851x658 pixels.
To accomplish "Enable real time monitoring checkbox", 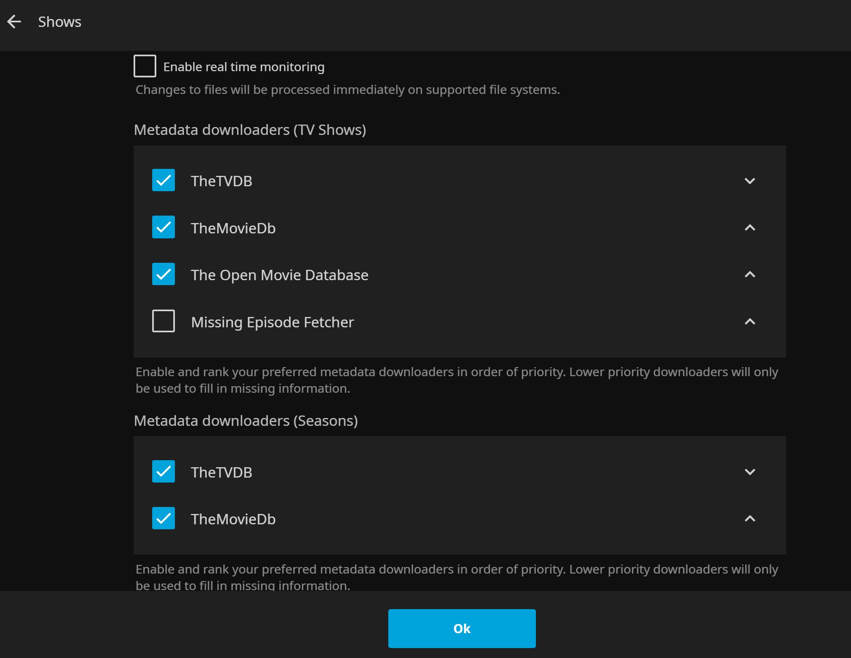I will pyautogui.click(x=145, y=66).
